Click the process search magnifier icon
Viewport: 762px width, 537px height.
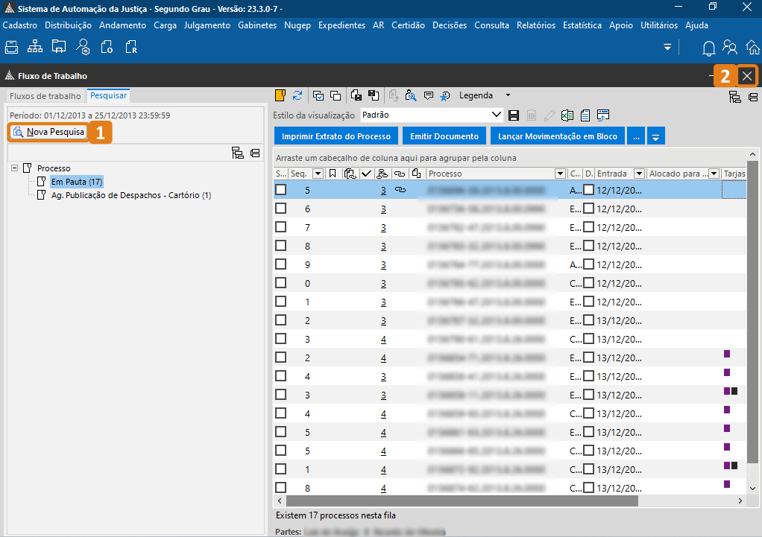tap(411, 95)
